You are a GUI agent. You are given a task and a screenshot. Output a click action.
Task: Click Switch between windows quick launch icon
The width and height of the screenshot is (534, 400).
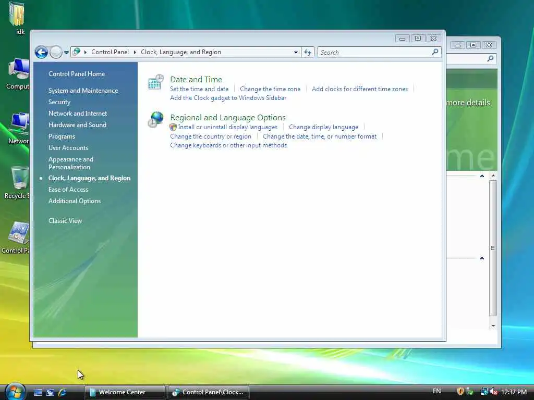(50, 392)
